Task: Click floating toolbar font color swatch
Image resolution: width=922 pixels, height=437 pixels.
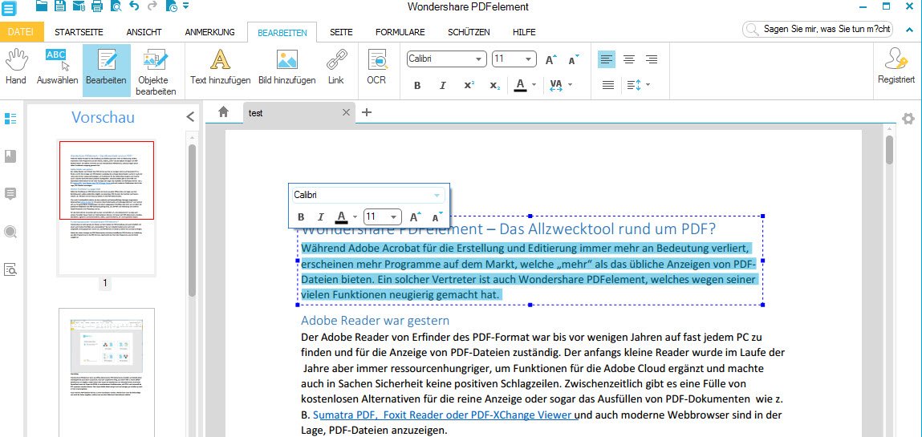Action: pos(341,216)
